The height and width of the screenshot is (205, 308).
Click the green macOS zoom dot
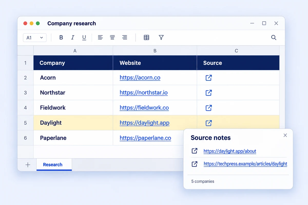tap(38, 23)
